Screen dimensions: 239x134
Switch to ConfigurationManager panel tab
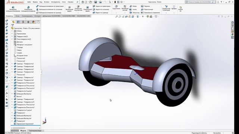[x=23, y=22]
